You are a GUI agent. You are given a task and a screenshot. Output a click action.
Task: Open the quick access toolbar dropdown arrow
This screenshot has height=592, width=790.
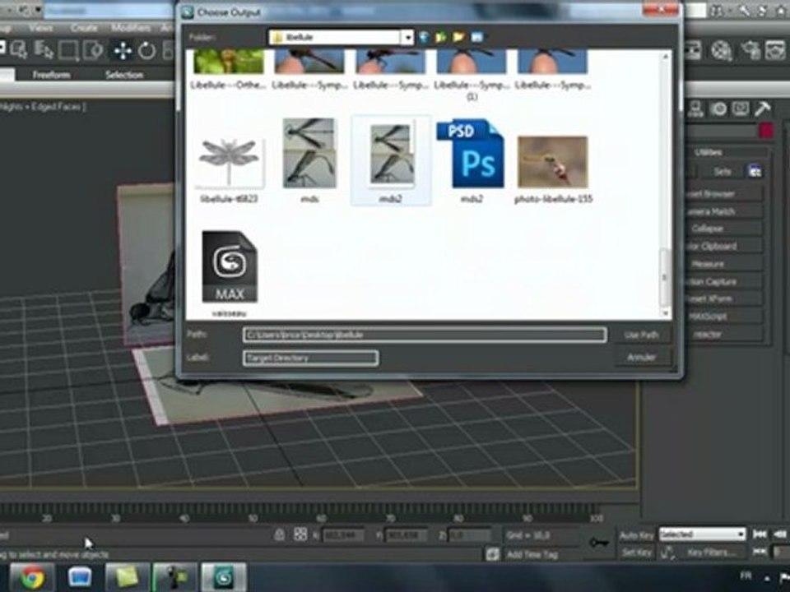38,10
